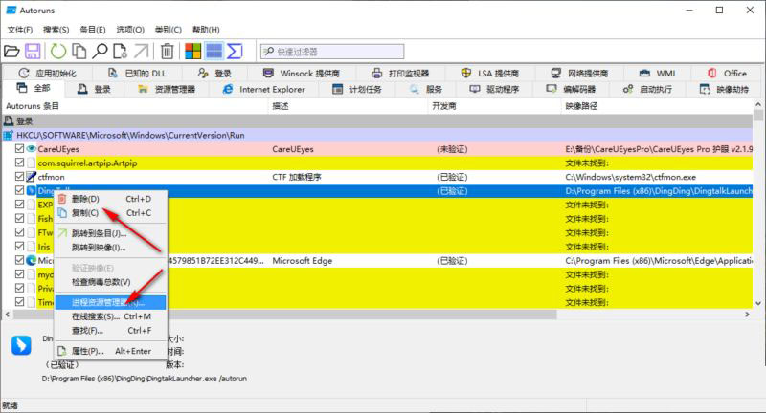Image resolution: width=766 pixels, height=413 pixels.
Task: Click the DingTalk app icon in details pane
Action: pos(21,345)
